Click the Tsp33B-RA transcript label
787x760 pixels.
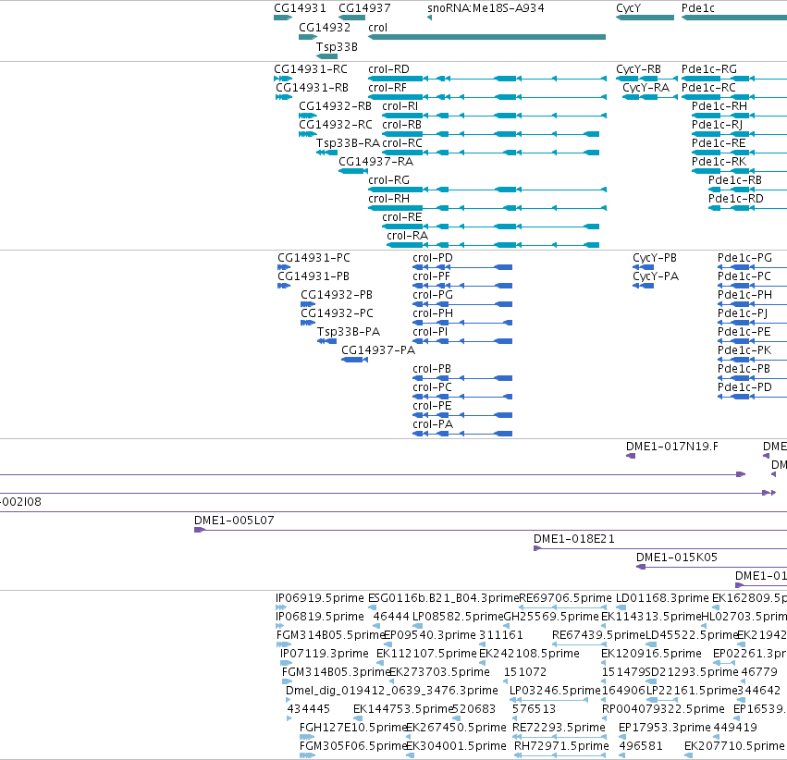(348, 143)
